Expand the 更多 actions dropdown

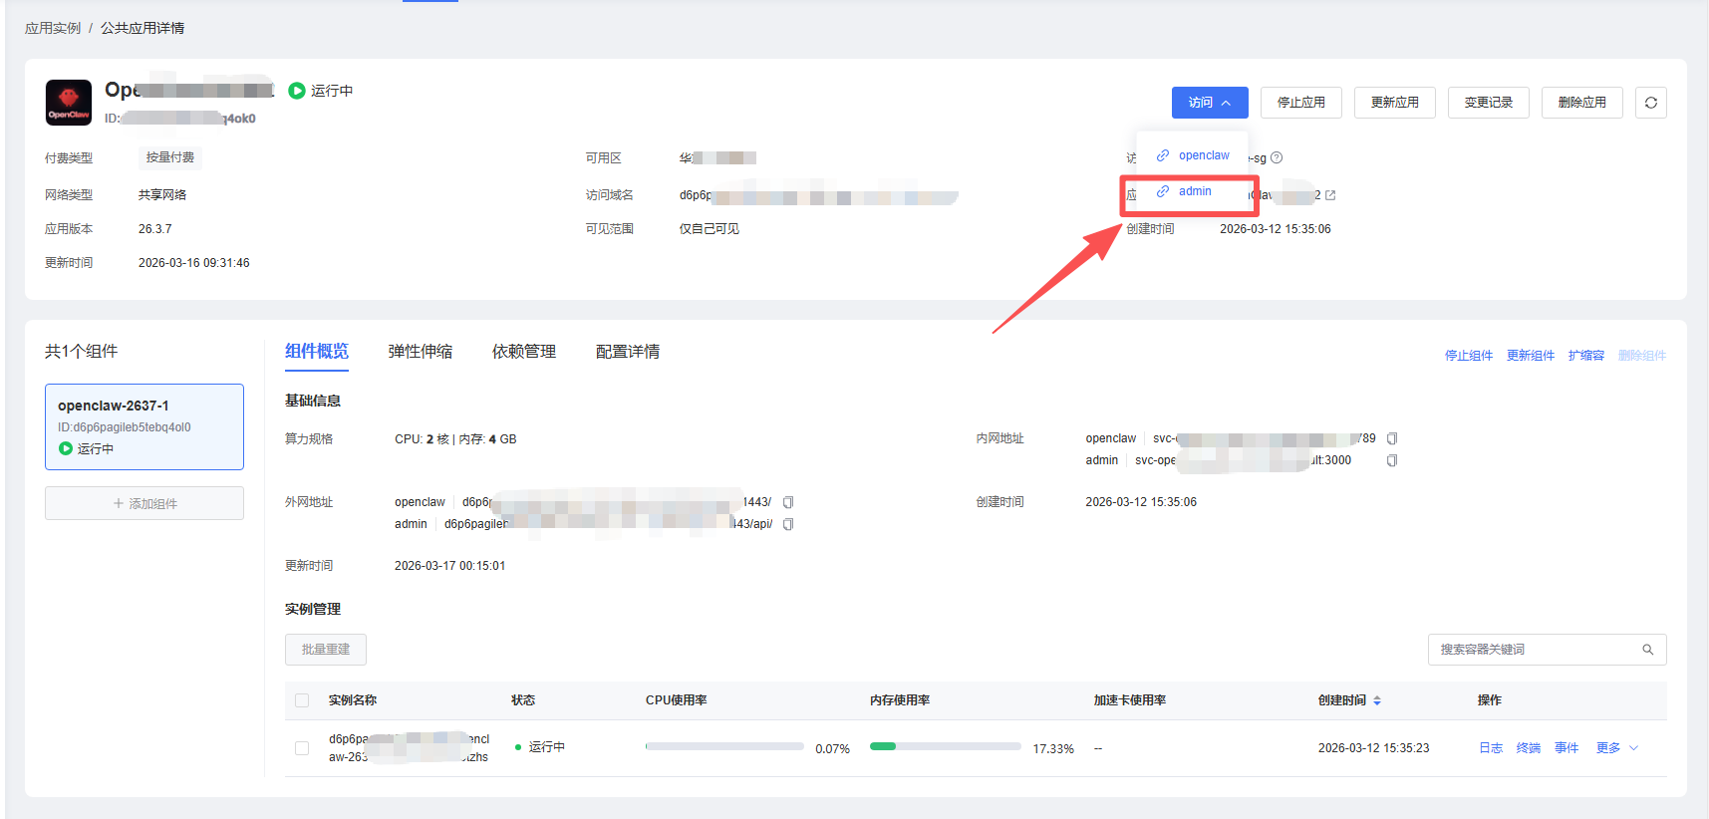tap(1616, 748)
